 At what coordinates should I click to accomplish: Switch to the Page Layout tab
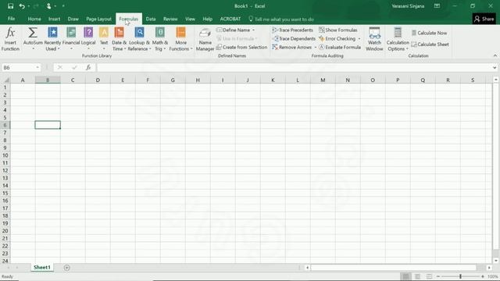[x=98, y=19]
